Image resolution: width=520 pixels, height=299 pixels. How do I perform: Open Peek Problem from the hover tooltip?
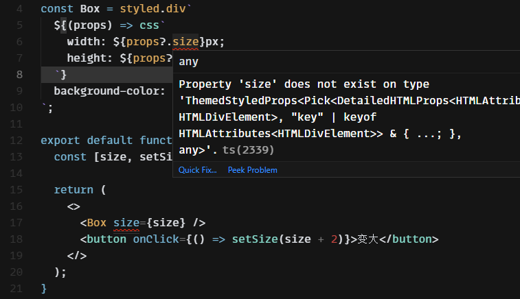tap(252, 169)
